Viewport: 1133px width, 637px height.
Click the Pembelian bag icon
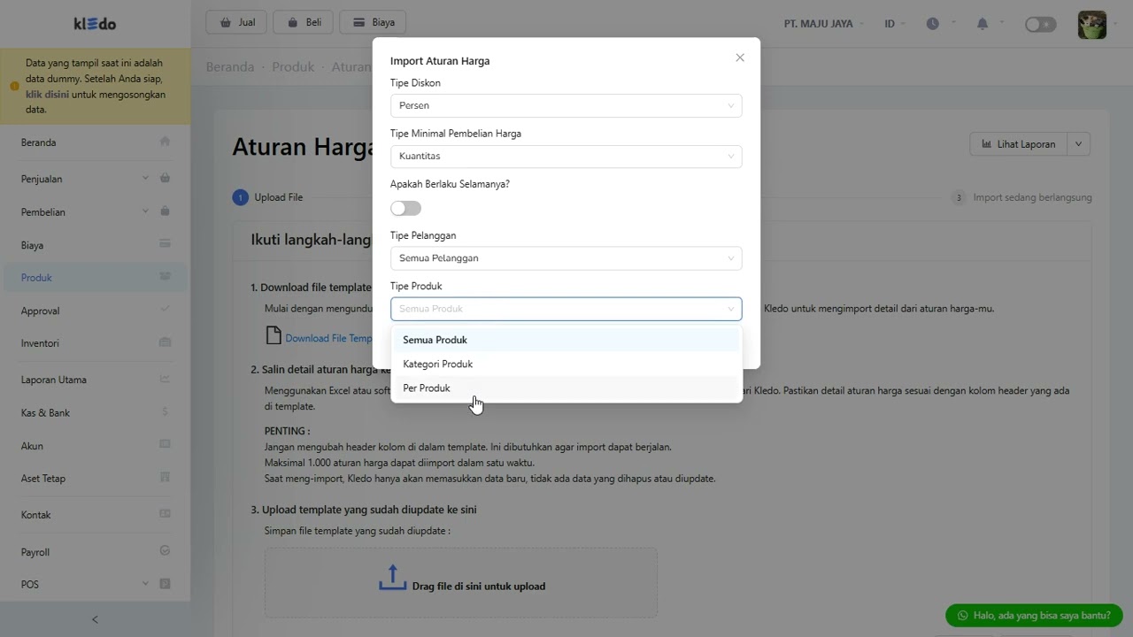[165, 211]
